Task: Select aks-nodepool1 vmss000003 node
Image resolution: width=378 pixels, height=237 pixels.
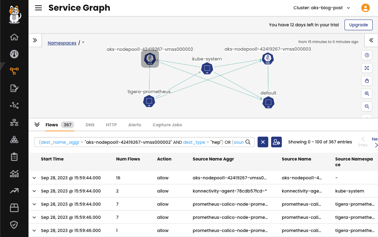Action: [x=268, y=58]
